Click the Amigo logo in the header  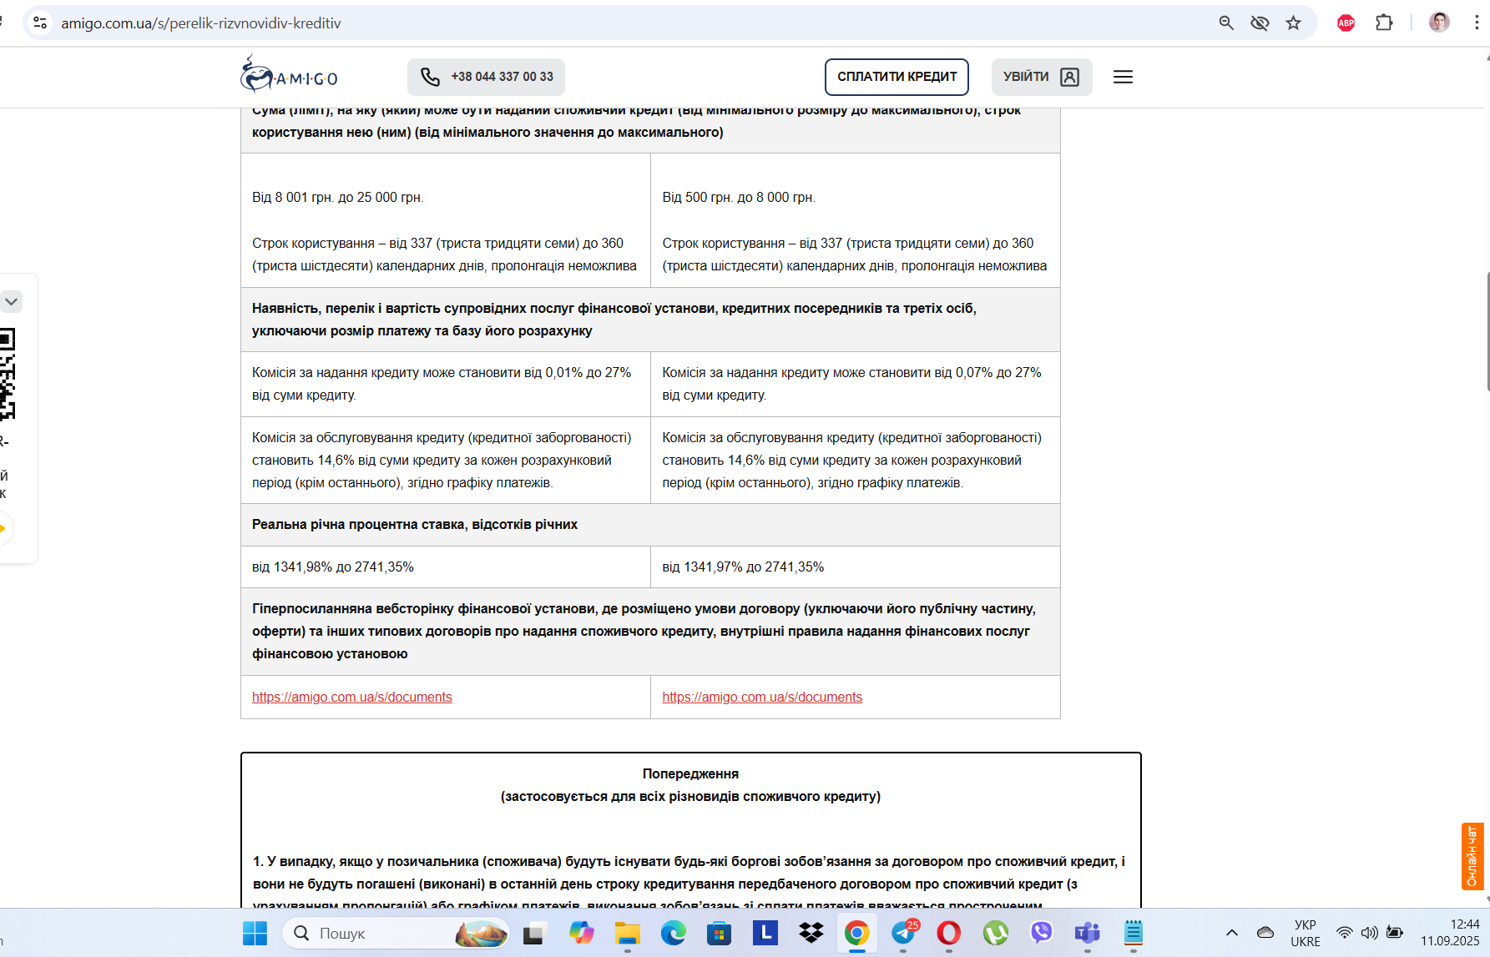coord(289,75)
